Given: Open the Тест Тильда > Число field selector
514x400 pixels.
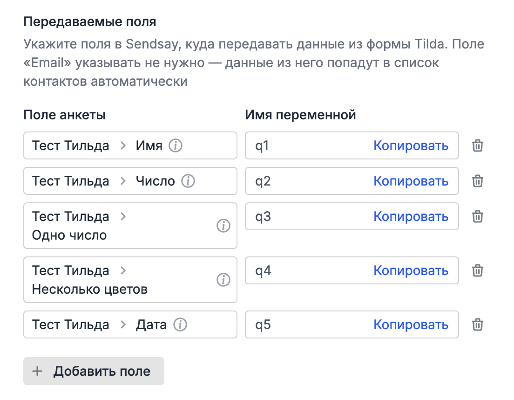Looking at the screenshot, I should pos(130,181).
